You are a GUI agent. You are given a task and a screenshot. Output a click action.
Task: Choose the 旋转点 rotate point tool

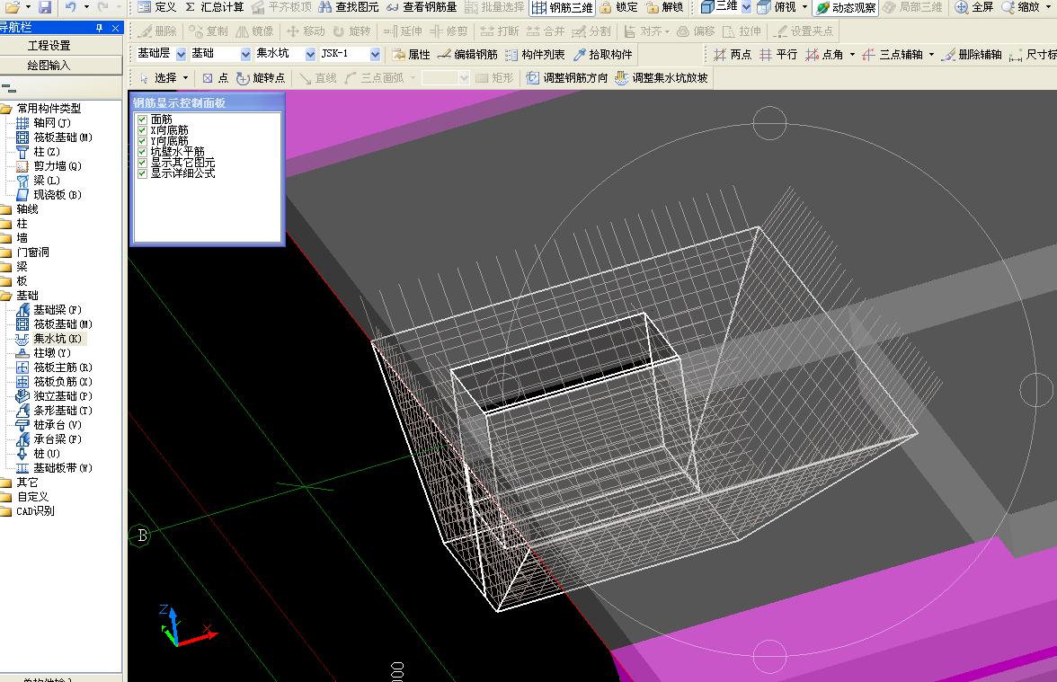[x=261, y=78]
